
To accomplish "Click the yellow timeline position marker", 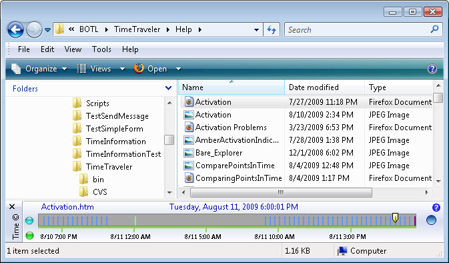I will [395, 218].
